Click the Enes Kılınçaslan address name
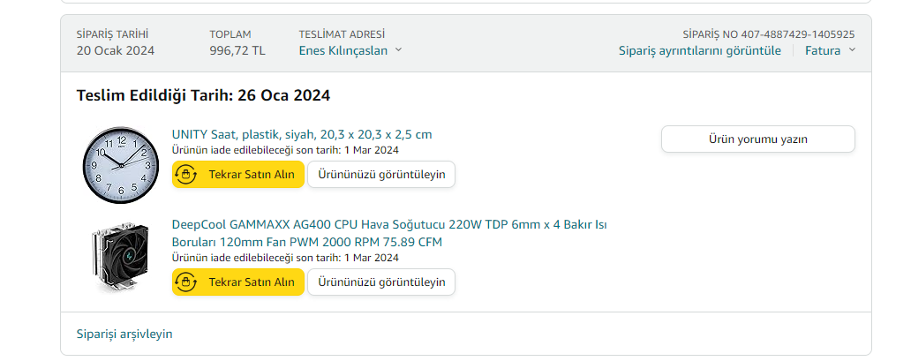The height and width of the screenshot is (361, 911). click(343, 50)
